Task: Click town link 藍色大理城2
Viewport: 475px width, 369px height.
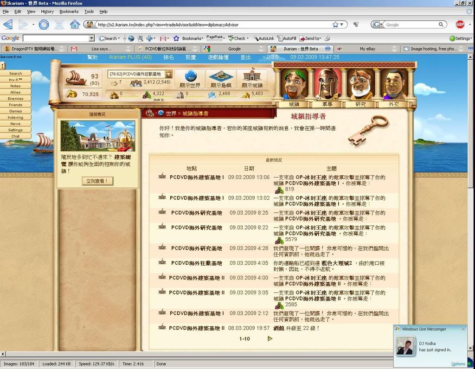Action: (x=337, y=263)
